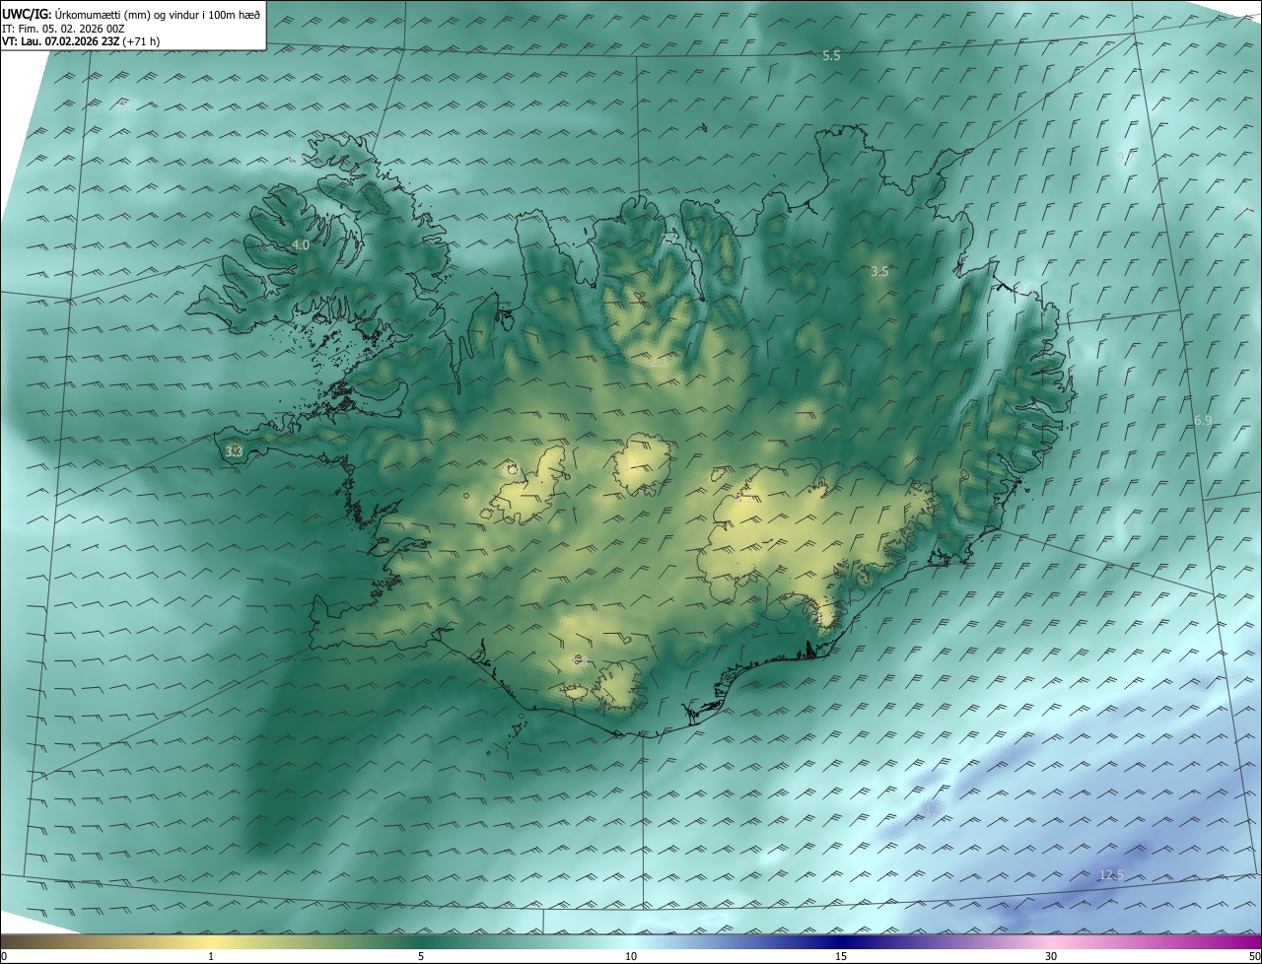The width and height of the screenshot is (1262, 964).
Task: Click the pale yellow band of the color scale
Action: (x=211, y=941)
